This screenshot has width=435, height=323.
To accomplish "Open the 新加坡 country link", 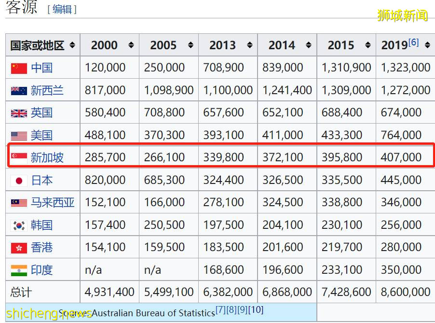I will (47, 157).
